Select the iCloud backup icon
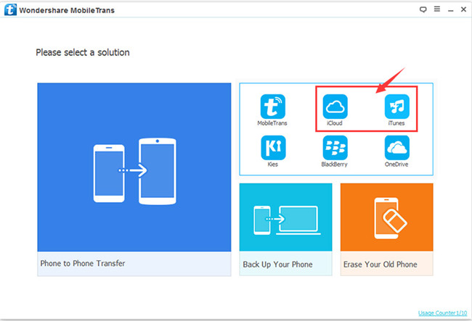The height and width of the screenshot is (321, 472). pyautogui.click(x=335, y=107)
